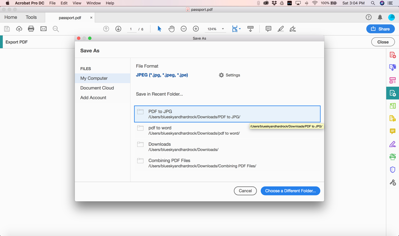Select the passport.pdf document tab
This screenshot has width=399, height=236.
(70, 18)
